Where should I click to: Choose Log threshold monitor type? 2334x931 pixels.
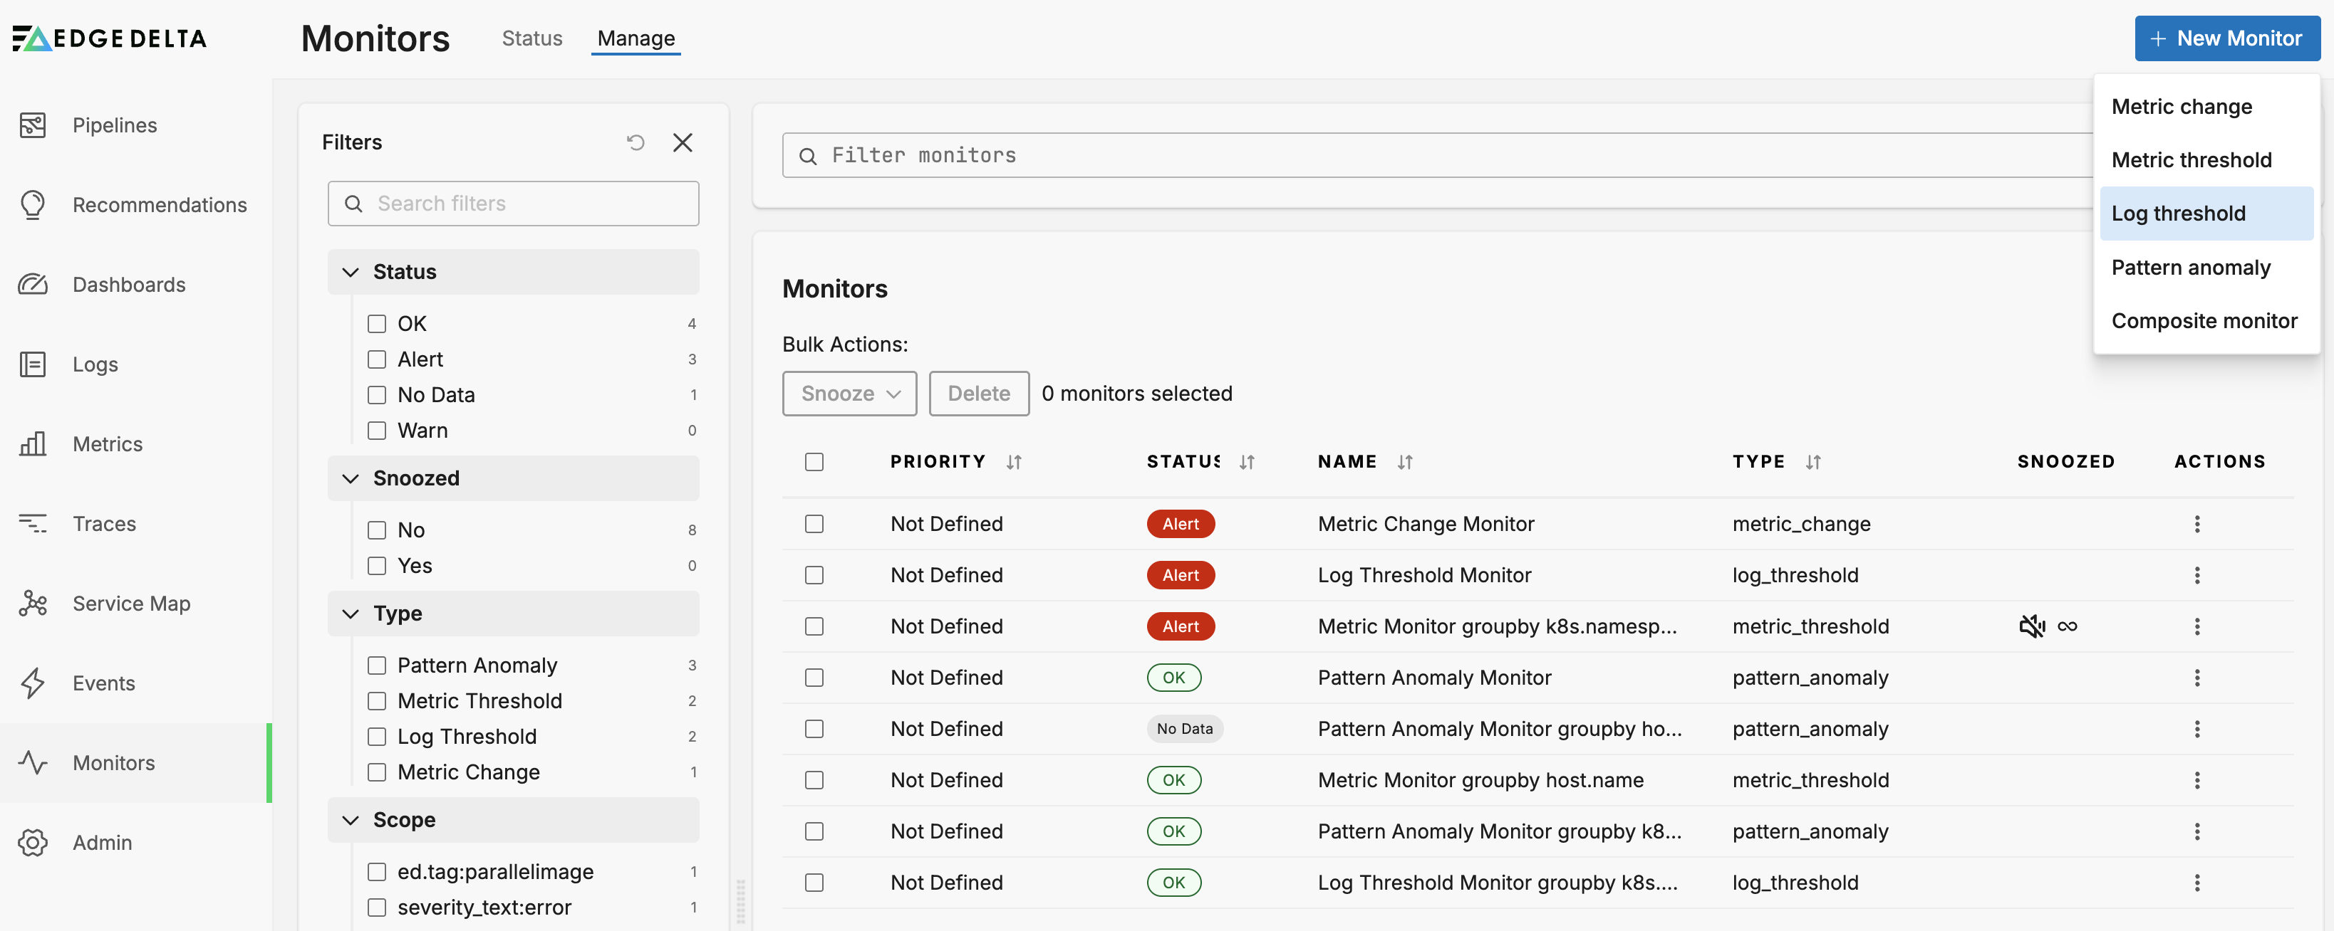click(x=2206, y=214)
